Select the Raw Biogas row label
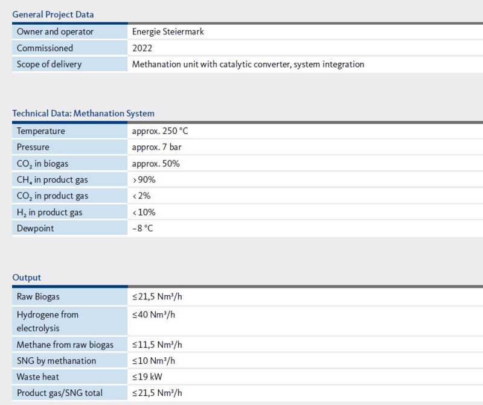The height and width of the screenshot is (405, 483). coord(39,297)
